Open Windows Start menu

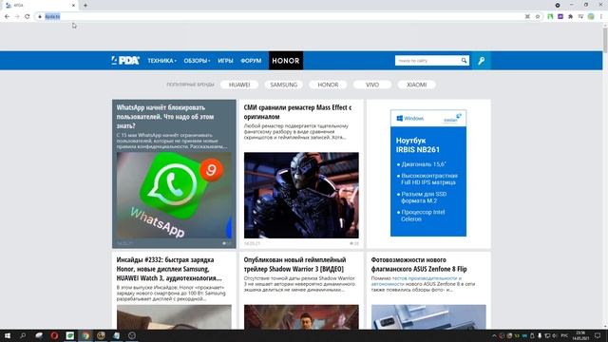[x=8, y=335]
